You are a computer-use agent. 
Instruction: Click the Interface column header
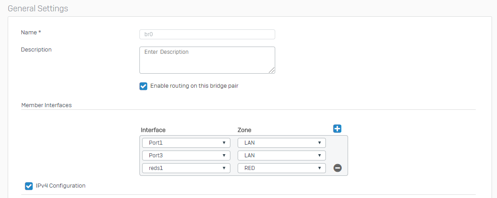(x=153, y=130)
